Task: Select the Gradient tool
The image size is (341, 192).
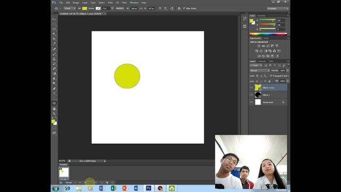Action: pos(54,74)
